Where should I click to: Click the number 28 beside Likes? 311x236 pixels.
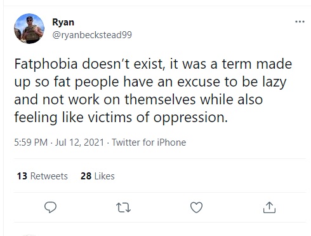[86, 176]
